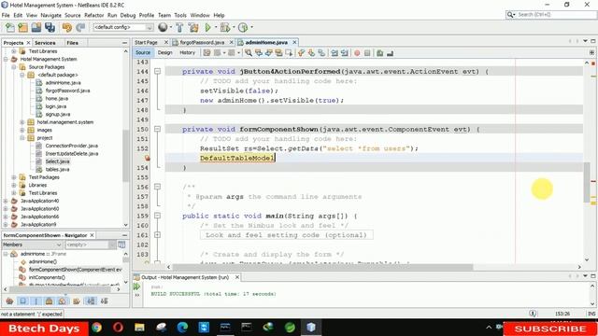The height and width of the screenshot is (336, 598).
Task: Click the editor horizontal scrollbar thumb
Action: (x=322, y=267)
